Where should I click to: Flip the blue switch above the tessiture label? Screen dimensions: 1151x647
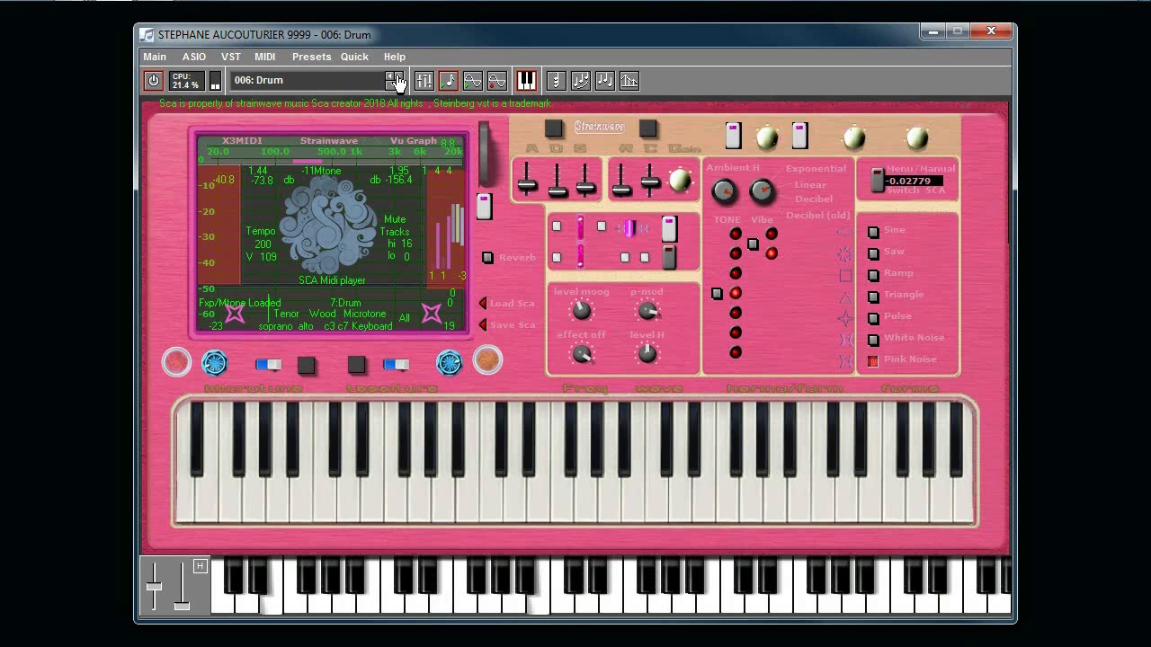tap(396, 364)
